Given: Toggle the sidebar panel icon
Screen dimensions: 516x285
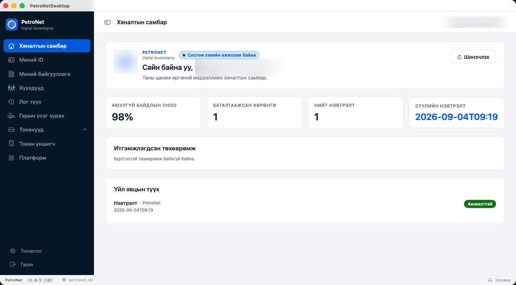Looking at the screenshot, I should tap(107, 22).
